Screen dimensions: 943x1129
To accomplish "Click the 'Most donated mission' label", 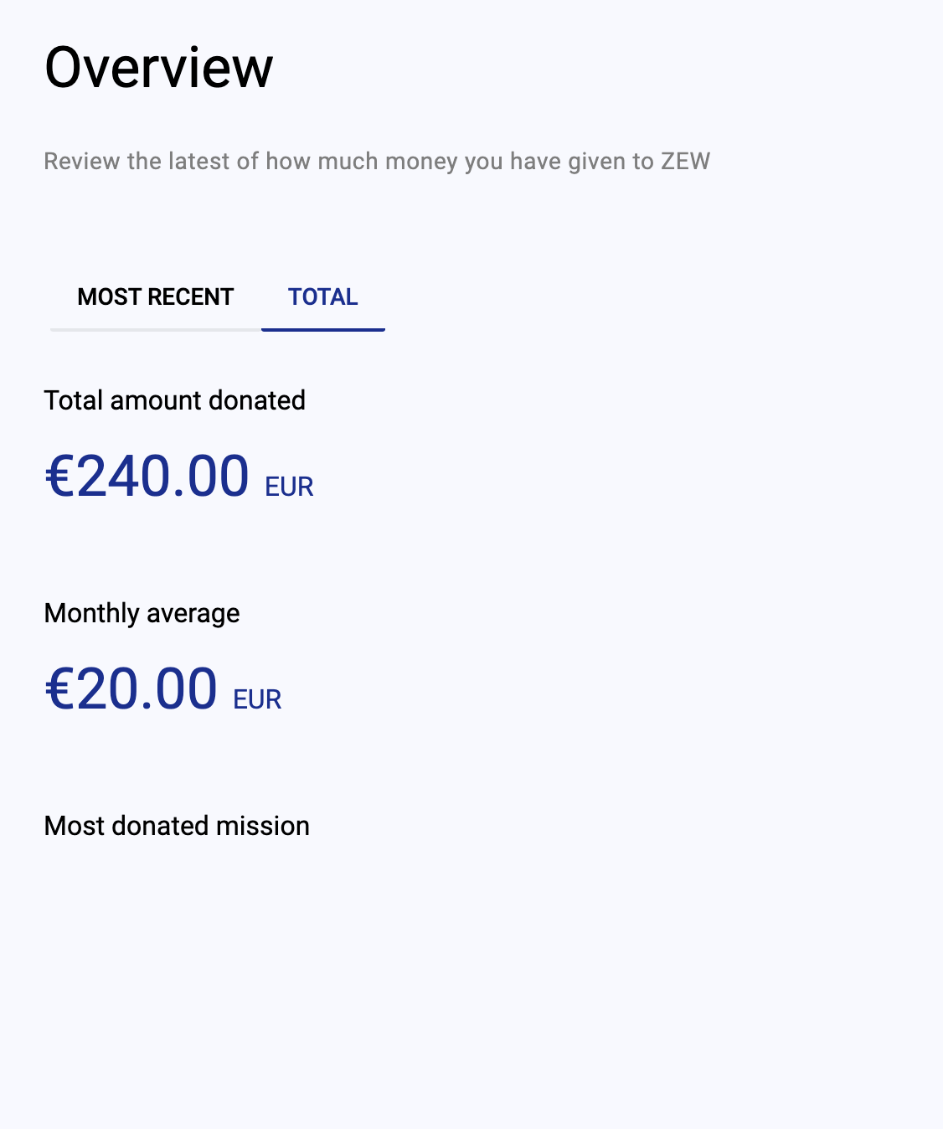I will click(x=177, y=826).
